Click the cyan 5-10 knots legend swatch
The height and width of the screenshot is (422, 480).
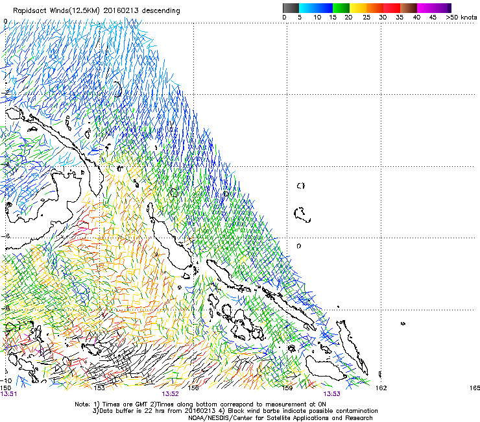[307, 8]
